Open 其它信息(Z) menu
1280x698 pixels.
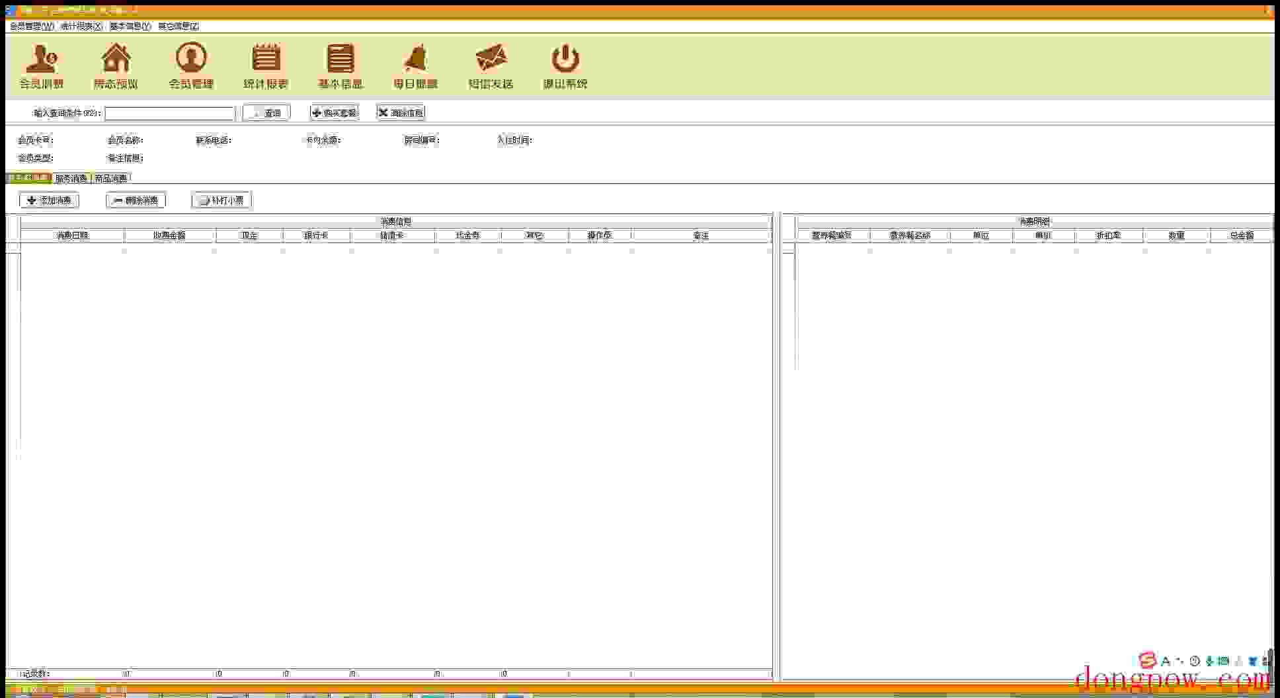[179, 26]
